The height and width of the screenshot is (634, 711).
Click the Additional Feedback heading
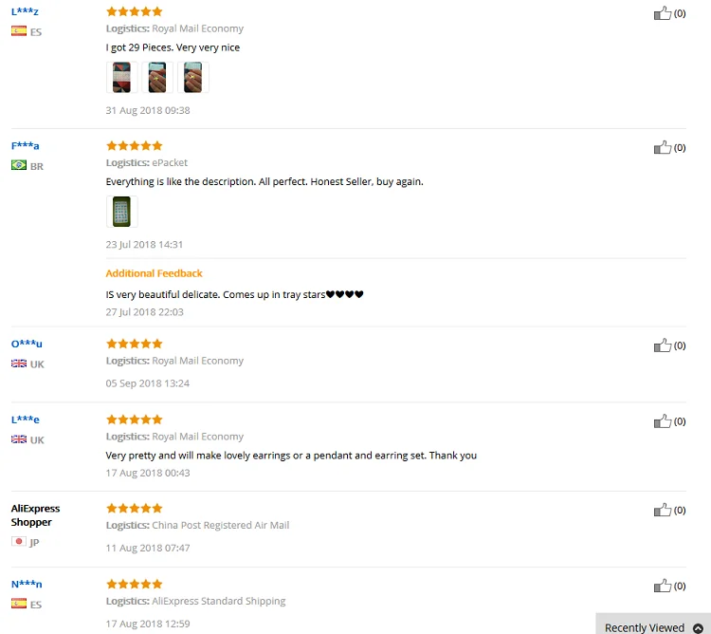pyautogui.click(x=154, y=273)
